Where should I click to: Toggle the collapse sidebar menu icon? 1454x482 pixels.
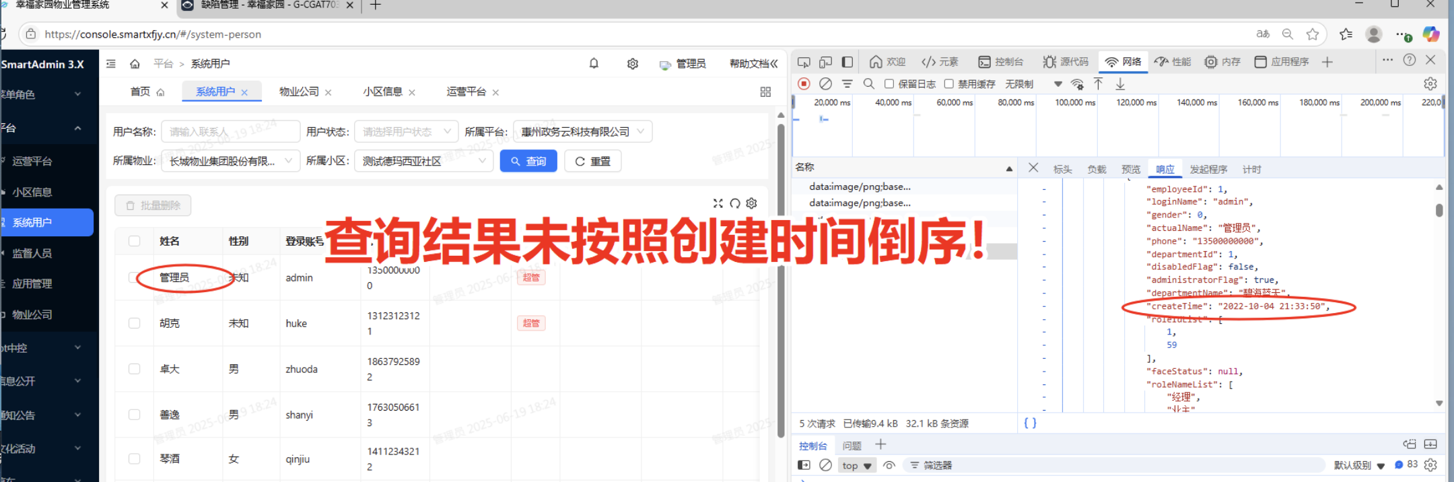(x=111, y=64)
